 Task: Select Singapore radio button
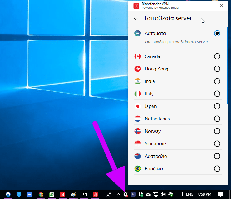[x=217, y=144]
